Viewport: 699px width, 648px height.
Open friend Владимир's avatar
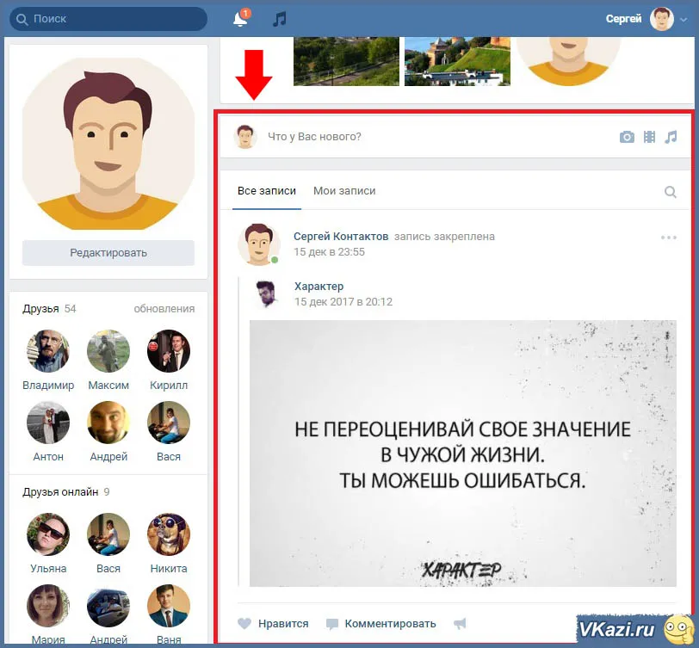click(48, 351)
